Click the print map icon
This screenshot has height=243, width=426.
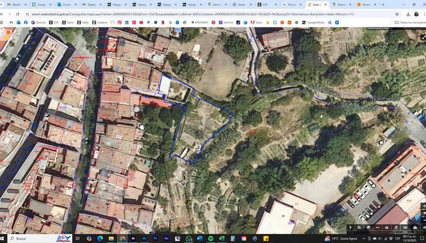[x=386, y=228]
